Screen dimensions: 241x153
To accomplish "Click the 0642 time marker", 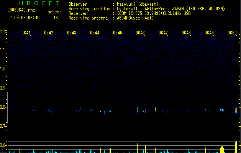I will [x=49, y=33].
